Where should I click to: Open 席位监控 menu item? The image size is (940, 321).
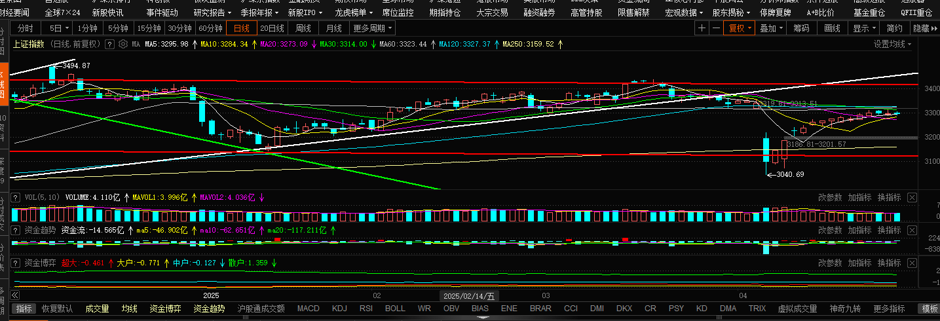(x=398, y=12)
